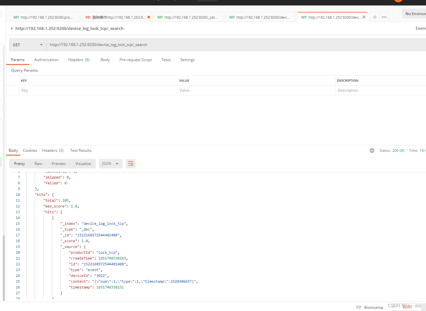This screenshot has width=426, height=311.
Task: Open a new request tab with plus
Action: [375, 17]
